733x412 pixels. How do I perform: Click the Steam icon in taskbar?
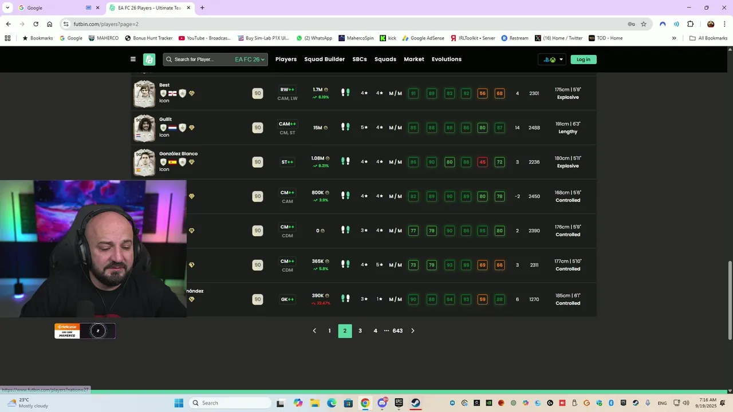(415, 403)
